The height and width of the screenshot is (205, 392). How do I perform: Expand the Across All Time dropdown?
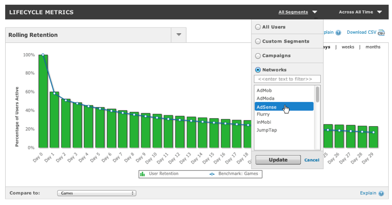[x=360, y=12]
